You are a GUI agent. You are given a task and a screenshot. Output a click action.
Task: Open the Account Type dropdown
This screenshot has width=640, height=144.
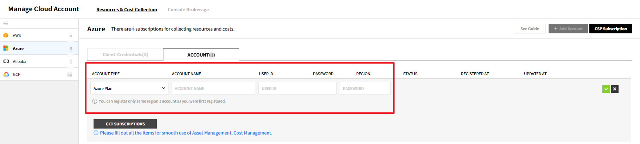pyautogui.click(x=129, y=88)
